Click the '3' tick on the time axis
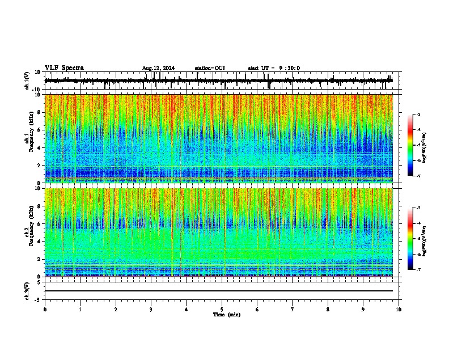 coord(151,310)
